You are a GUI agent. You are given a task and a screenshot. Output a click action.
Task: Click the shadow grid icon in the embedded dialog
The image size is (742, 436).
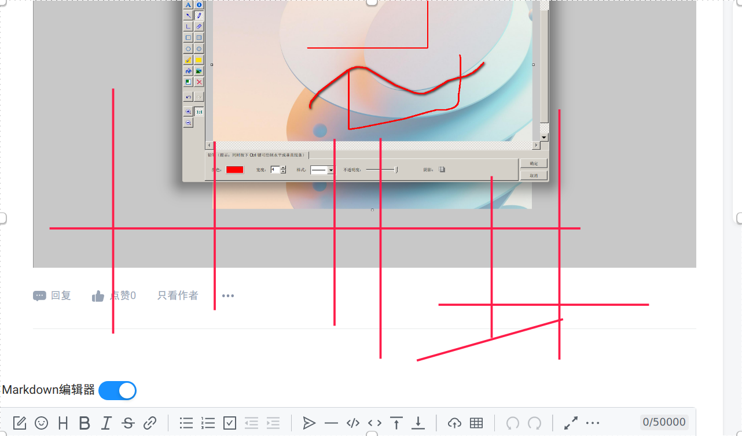pos(442,169)
